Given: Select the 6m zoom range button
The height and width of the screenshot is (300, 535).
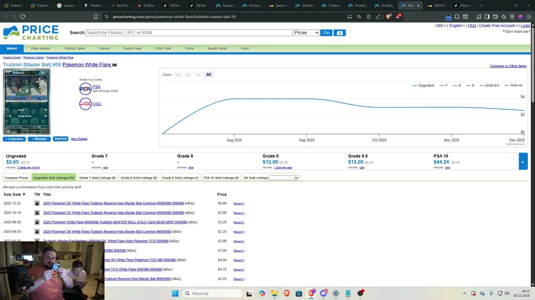Looking at the screenshot, I should (x=178, y=75).
